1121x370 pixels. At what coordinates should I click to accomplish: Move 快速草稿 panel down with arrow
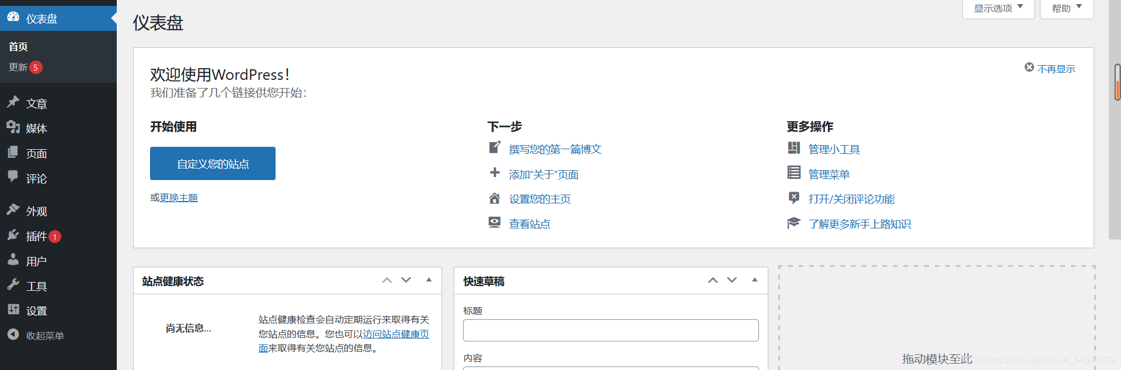coord(732,280)
